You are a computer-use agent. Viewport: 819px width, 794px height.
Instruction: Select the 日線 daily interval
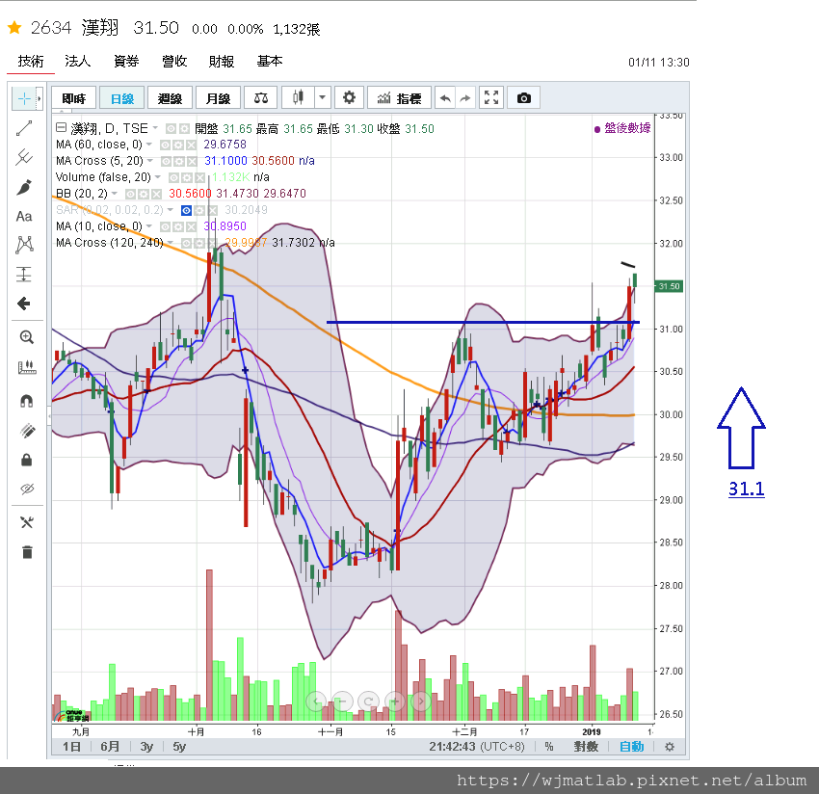tap(121, 98)
